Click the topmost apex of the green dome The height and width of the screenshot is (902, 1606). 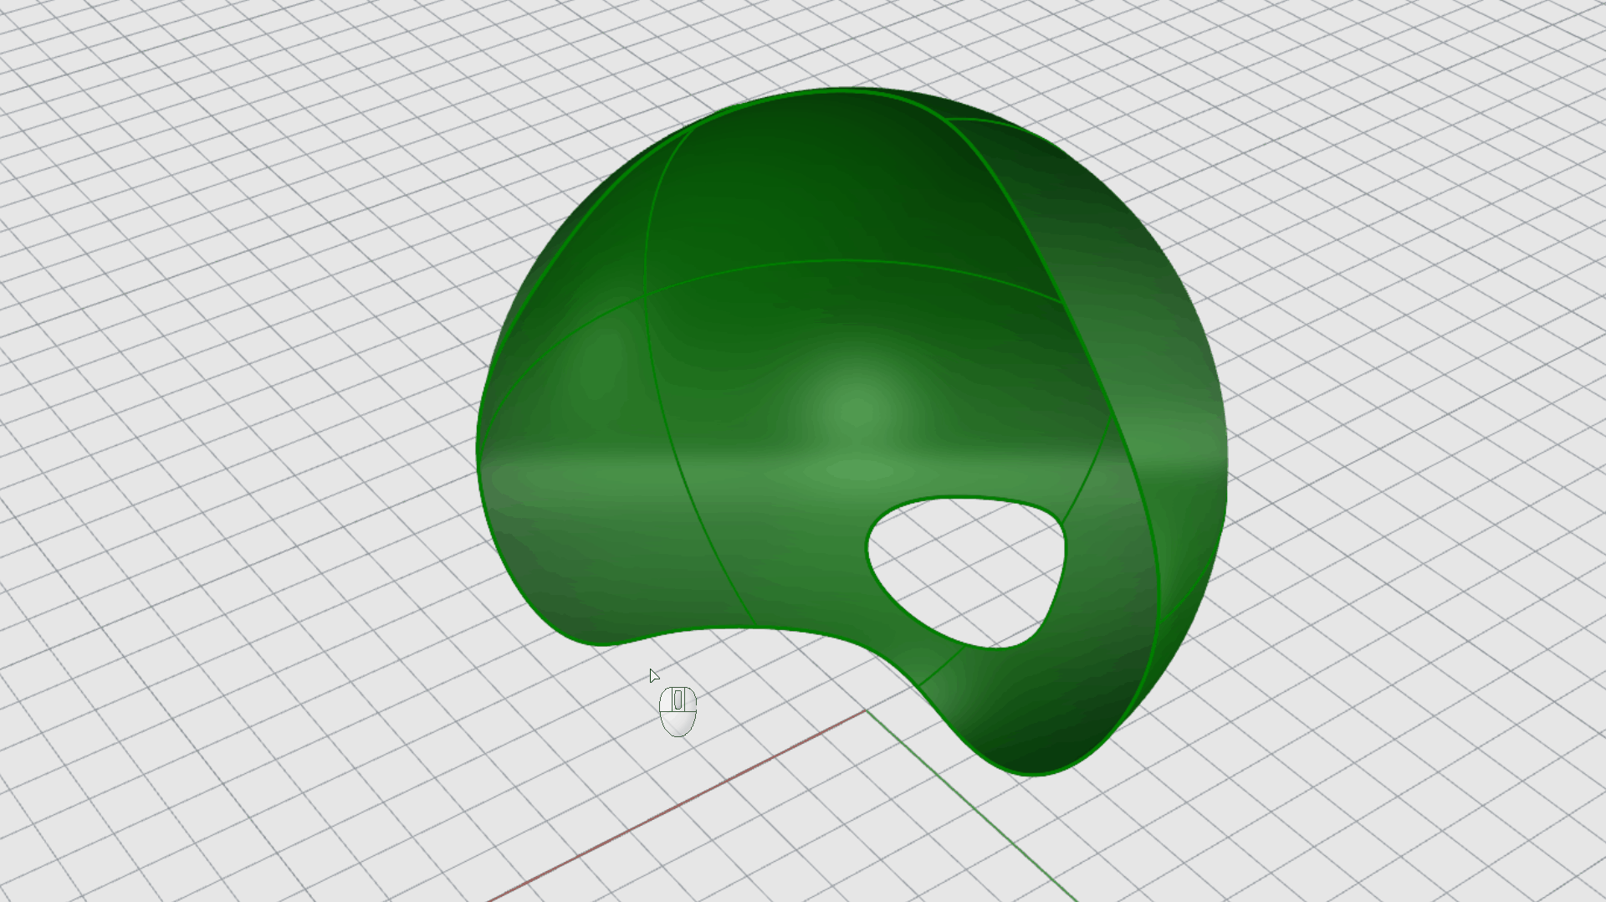click(x=845, y=89)
